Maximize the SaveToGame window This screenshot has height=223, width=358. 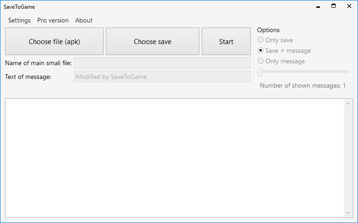tap(334, 6)
